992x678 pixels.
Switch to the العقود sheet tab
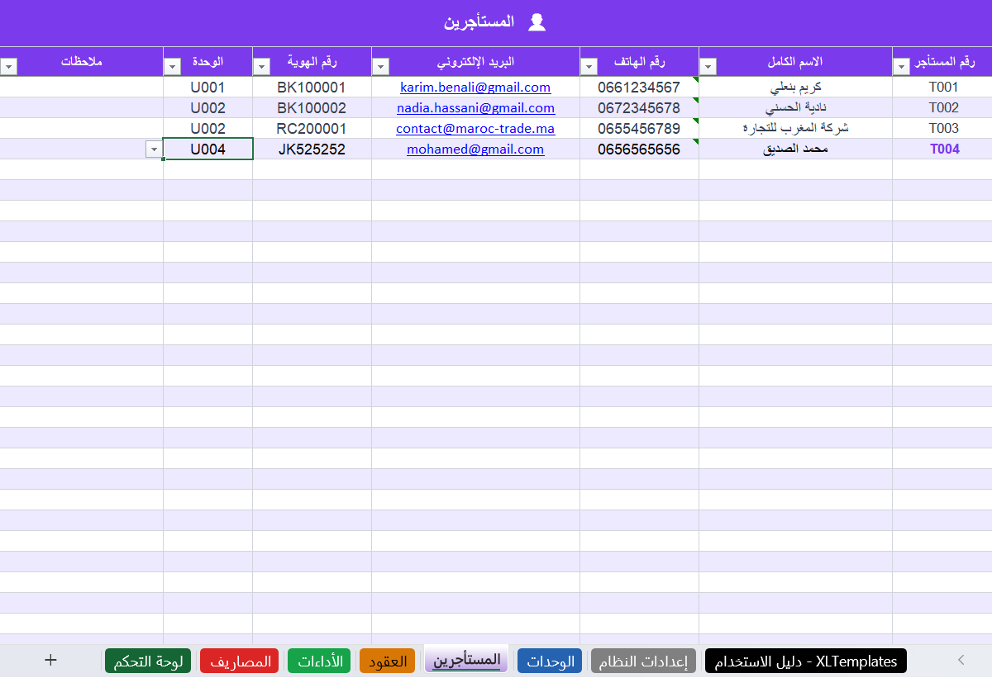(x=387, y=661)
